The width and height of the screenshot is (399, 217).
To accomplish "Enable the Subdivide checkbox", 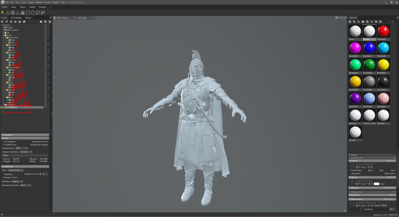I will 3,174.
